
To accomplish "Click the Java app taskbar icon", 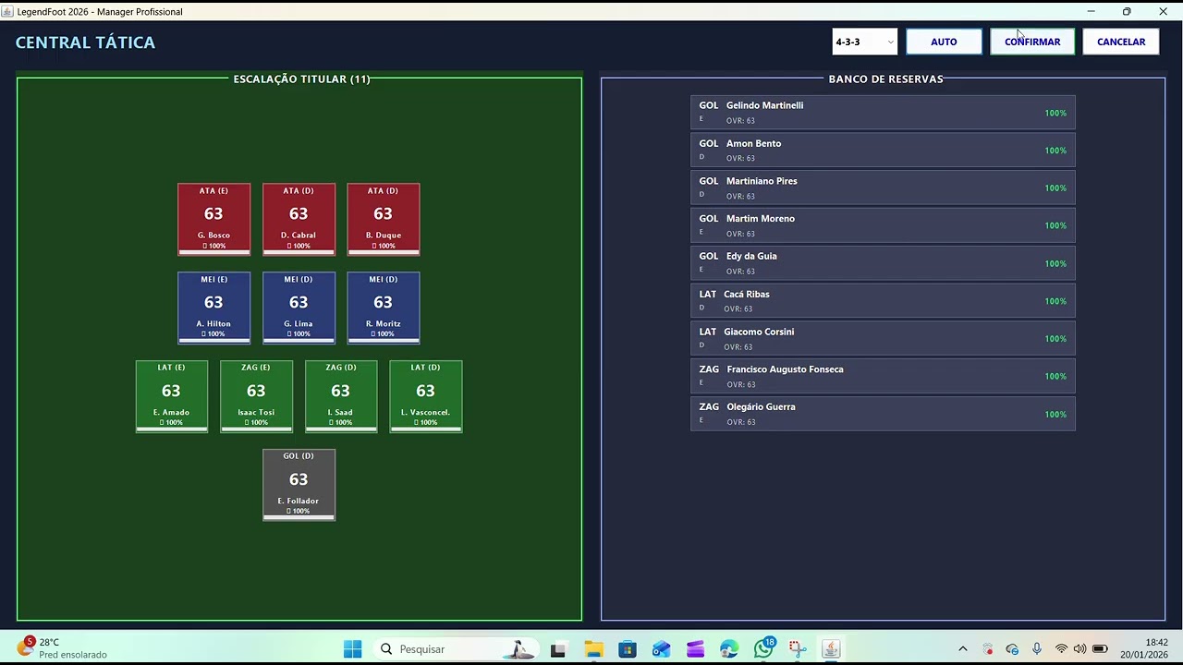I will [x=831, y=649].
